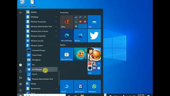Open Pictures from Start left rail
The height and width of the screenshot is (96, 170).
[20, 78]
